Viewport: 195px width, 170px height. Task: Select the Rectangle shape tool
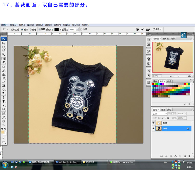click(x=3, y=109)
